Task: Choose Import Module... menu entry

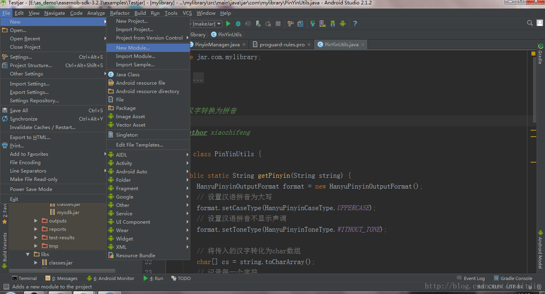Action: pyautogui.click(x=148, y=56)
